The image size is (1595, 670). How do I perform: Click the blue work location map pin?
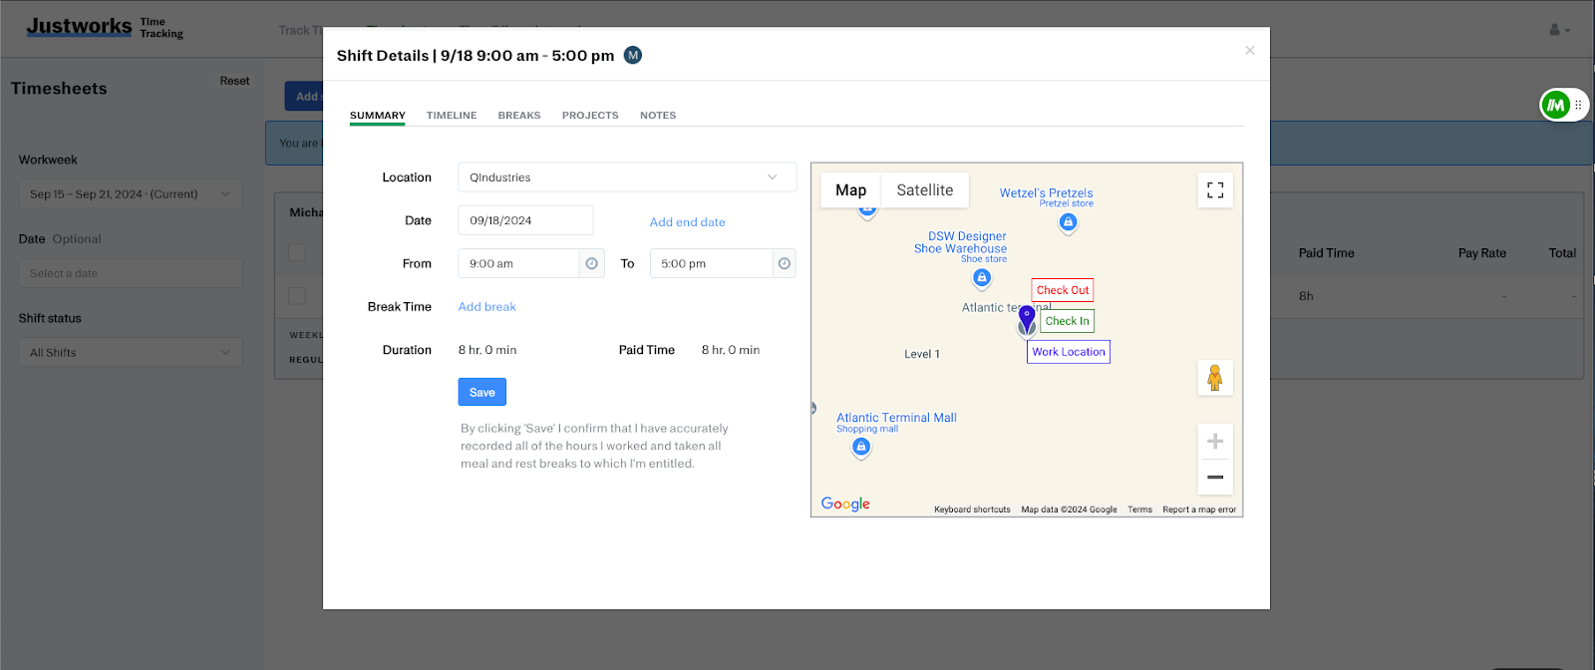1027,319
